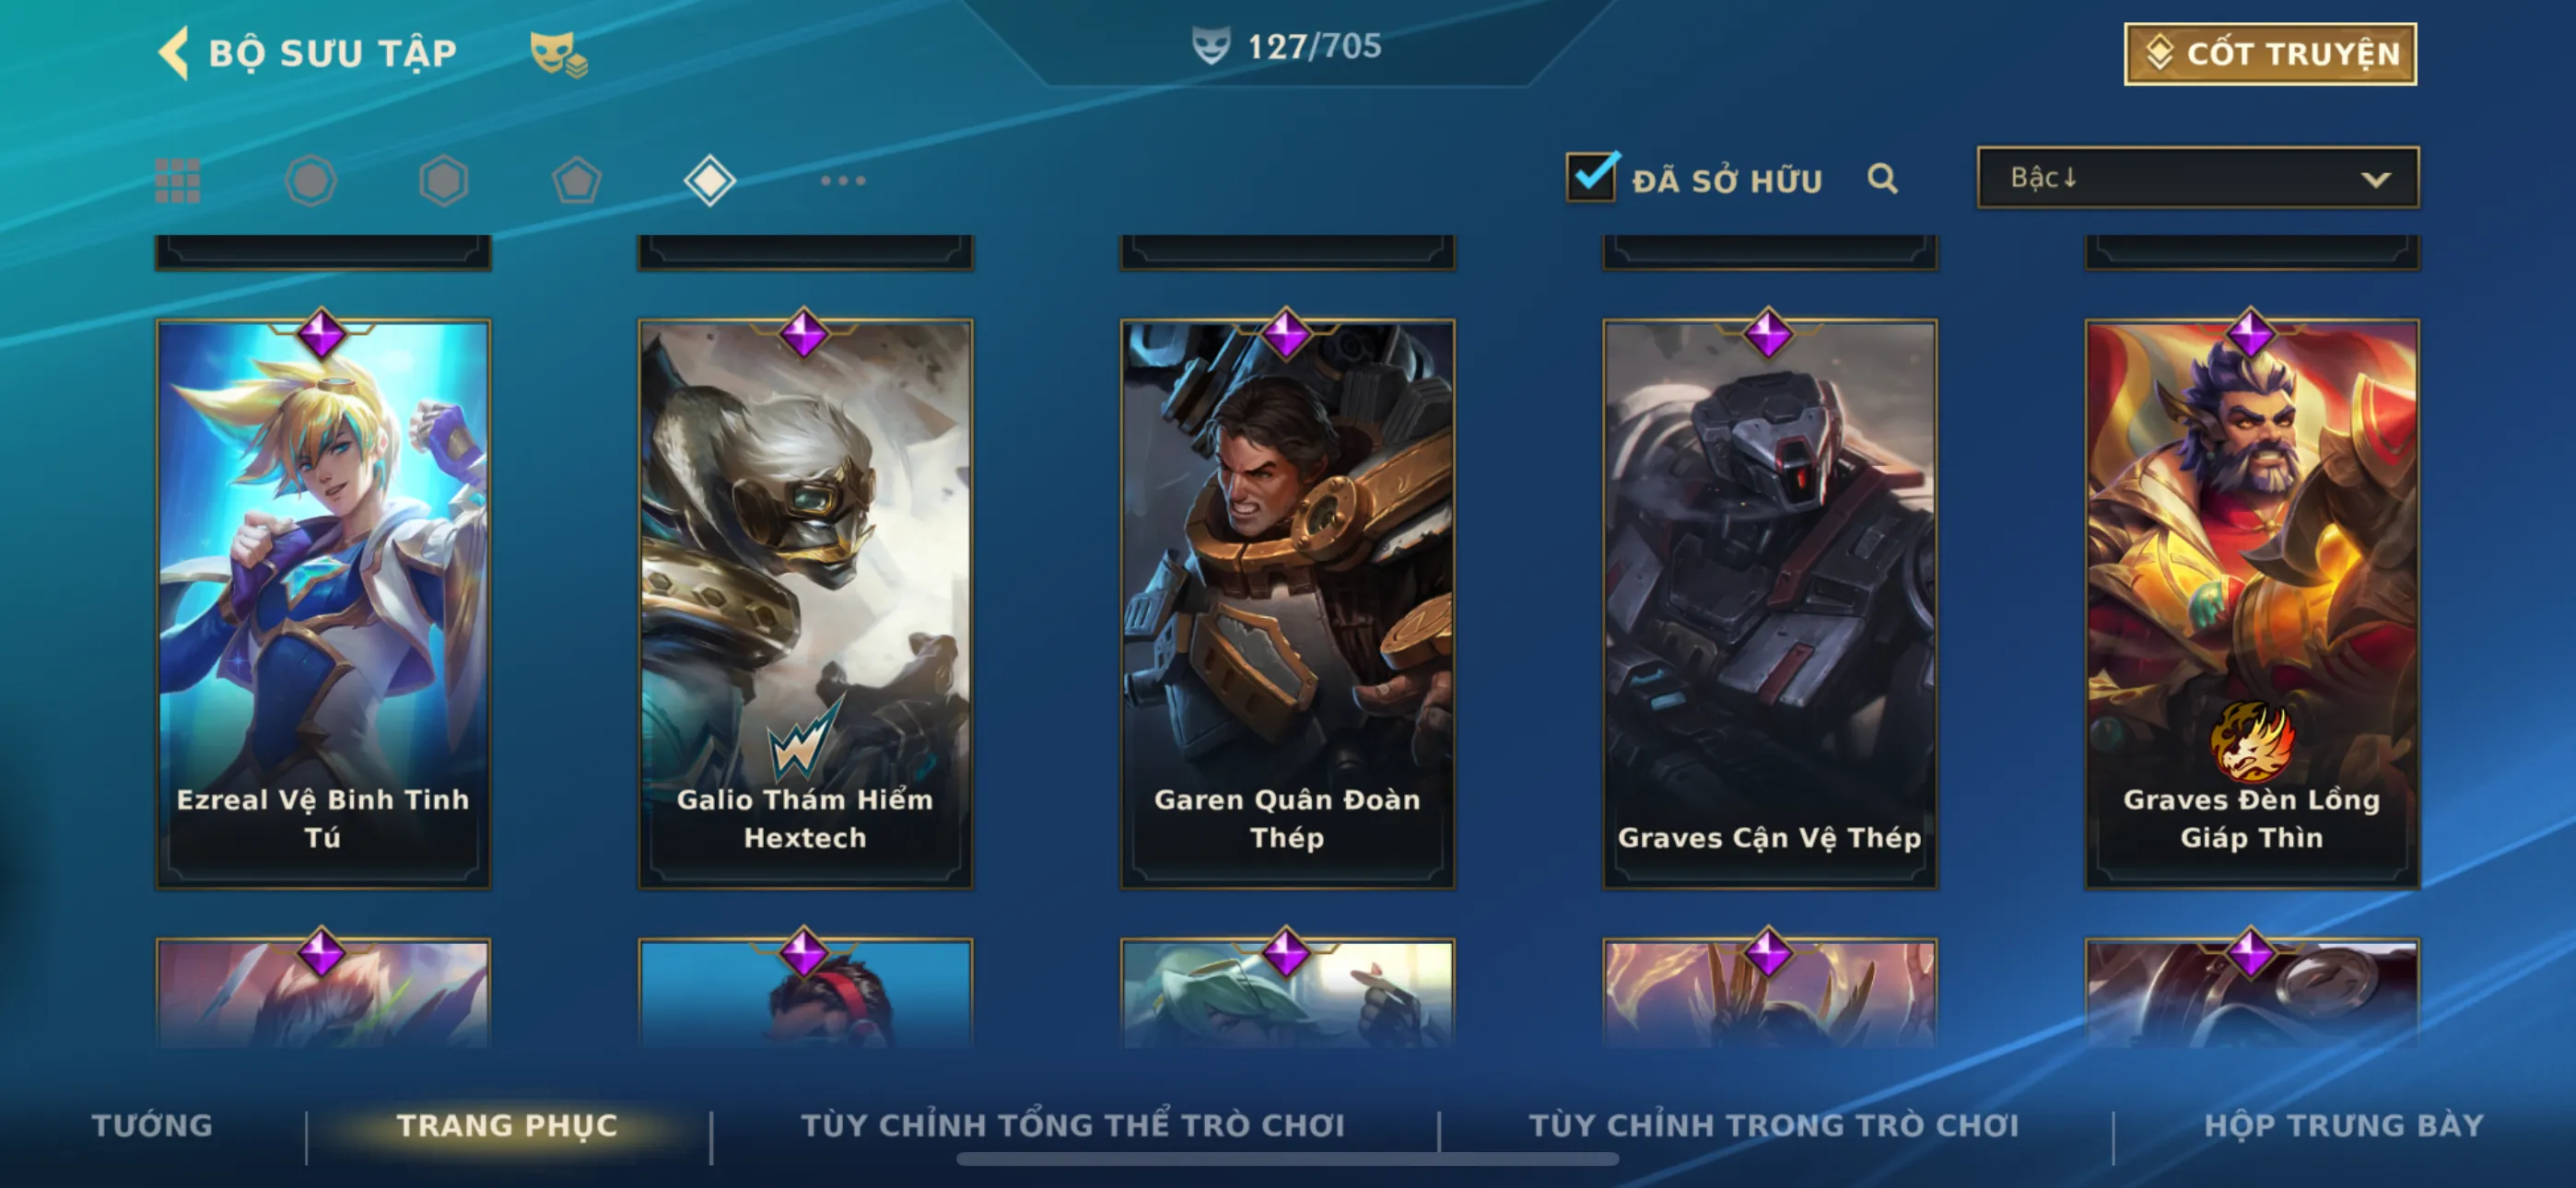Filter skins by the hexagon rarity icon

point(444,181)
